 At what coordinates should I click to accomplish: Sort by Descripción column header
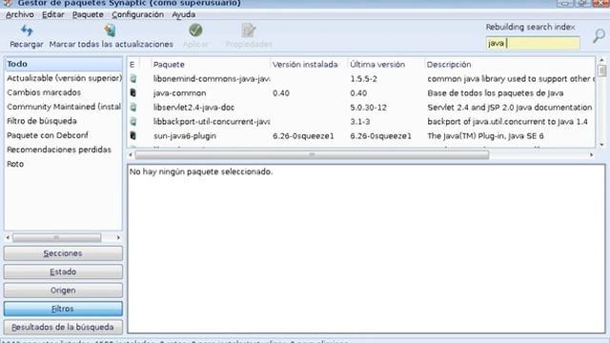tap(510, 65)
